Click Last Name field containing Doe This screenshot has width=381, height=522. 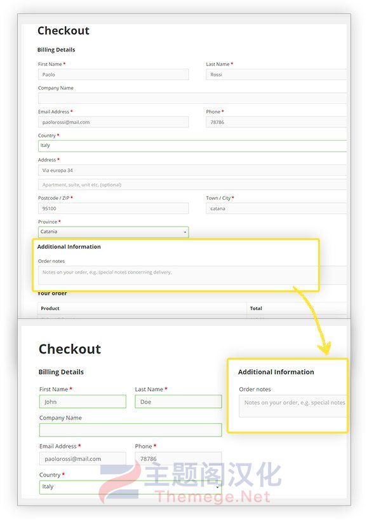tap(178, 402)
